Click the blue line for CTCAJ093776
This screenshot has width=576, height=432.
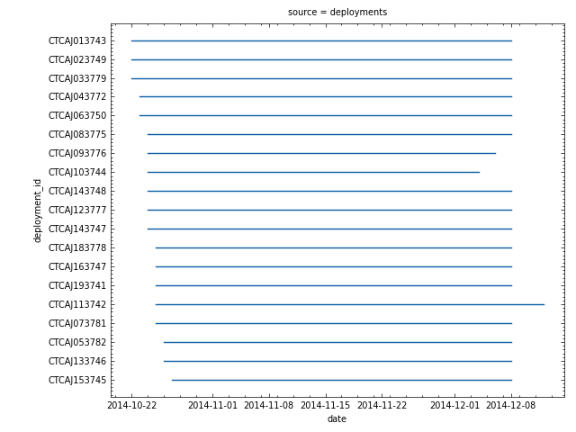(321, 153)
